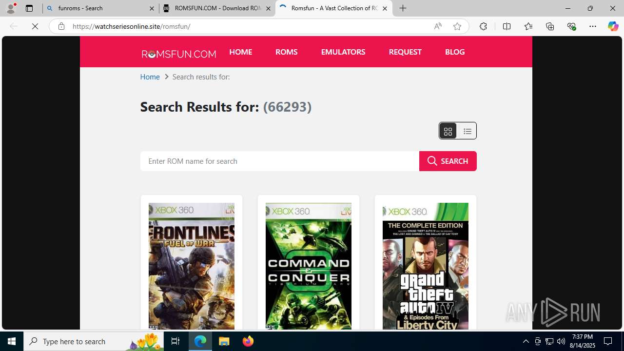Open the ROMS menu item
624x351 pixels.
286,52
